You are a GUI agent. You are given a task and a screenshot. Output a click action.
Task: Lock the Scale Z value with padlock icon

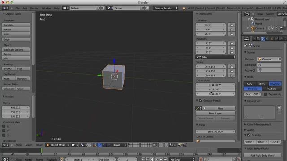pyautogui.click(x=231, y=76)
